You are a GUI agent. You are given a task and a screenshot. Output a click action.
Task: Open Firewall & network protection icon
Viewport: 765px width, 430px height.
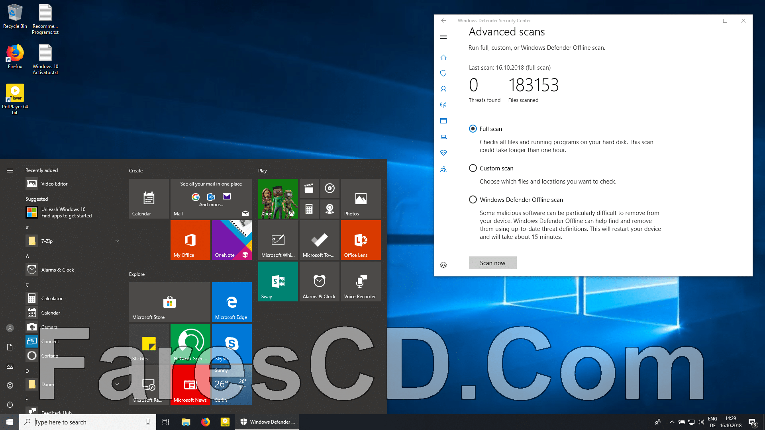(x=443, y=105)
